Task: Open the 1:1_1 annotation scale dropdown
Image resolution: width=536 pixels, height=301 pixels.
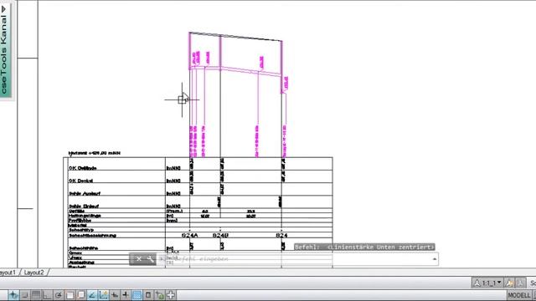Action: click(487, 283)
